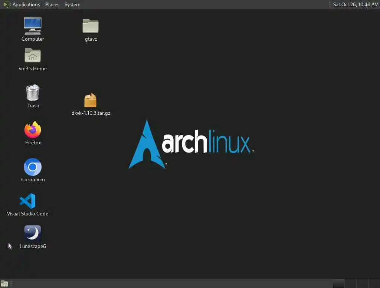Open the Applications menu

pyautogui.click(x=26, y=4)
